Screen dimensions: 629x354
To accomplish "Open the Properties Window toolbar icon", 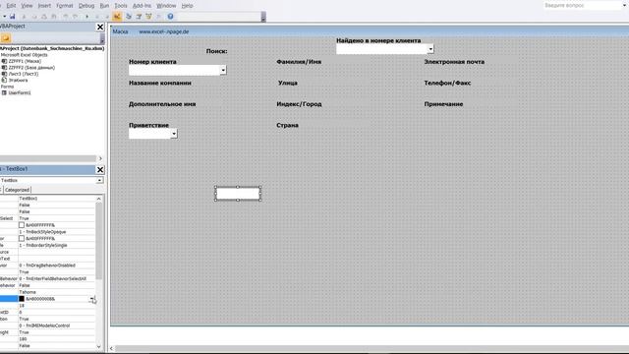I will coord(139,17).
